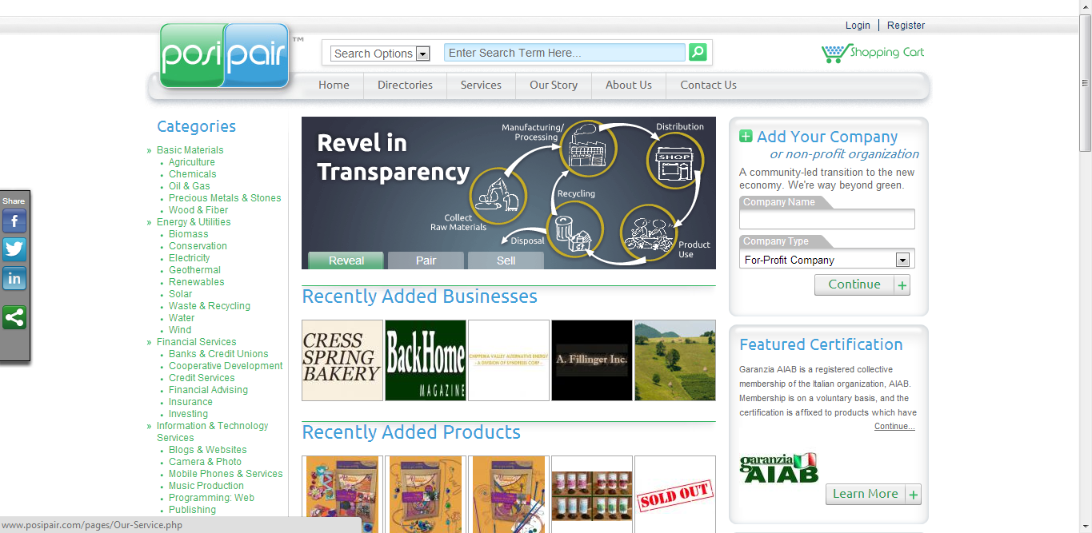Open the Agriculture category link
The image size is (1092, 533).
click(x=192, y=162)
